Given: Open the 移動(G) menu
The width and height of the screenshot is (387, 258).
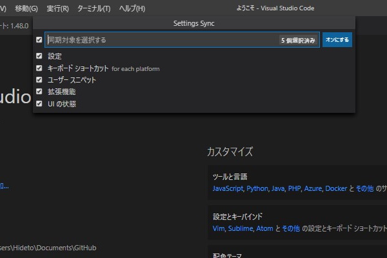Looking at the screenshot, I should [x=26, y=8].
